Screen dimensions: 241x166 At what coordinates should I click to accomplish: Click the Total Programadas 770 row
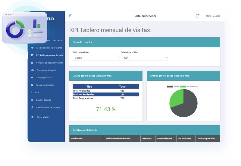(x=106, y=98)
